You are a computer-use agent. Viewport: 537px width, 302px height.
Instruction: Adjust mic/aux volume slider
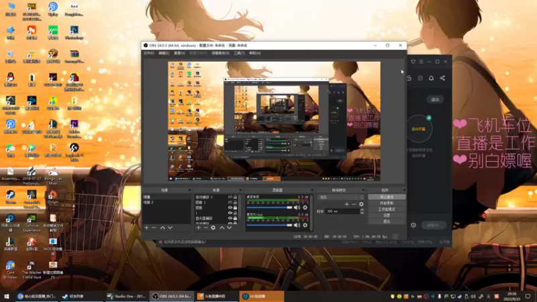tap(270, 225)
